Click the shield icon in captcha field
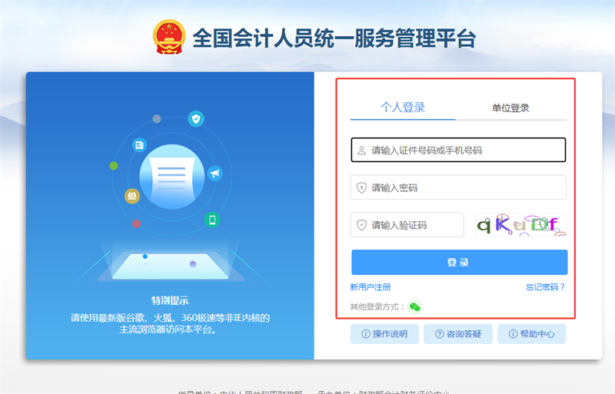 [361, 225]
